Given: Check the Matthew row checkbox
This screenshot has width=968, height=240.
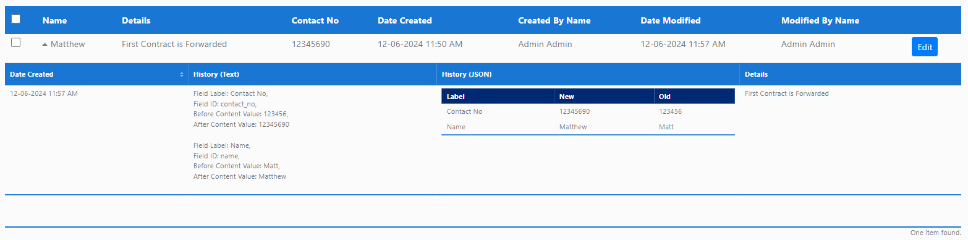Looking at the screenshot, I should point(16,42).
